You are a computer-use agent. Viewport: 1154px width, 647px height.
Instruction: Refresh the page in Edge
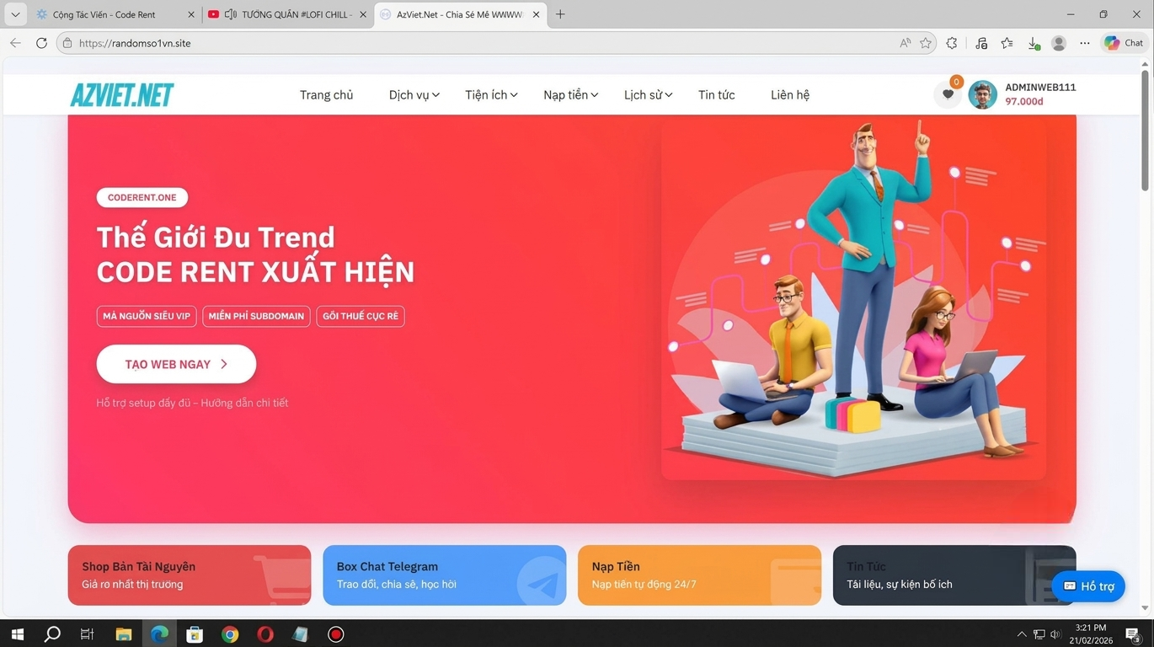pos(41,43)
